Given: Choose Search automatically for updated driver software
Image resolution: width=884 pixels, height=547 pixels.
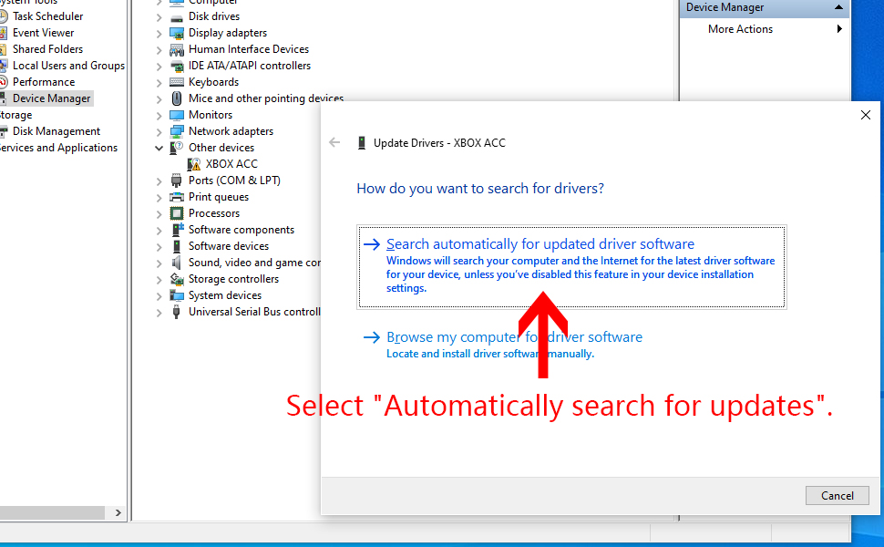Looking at the screenshot, I should pos(540,244).
